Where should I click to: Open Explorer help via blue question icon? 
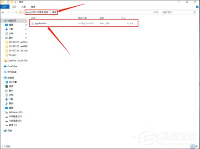(x=197, y=7)
